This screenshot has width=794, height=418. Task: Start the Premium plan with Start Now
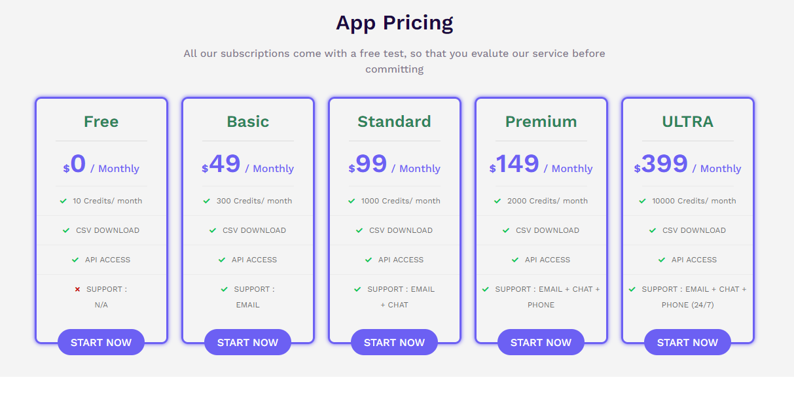coord(541,342)
